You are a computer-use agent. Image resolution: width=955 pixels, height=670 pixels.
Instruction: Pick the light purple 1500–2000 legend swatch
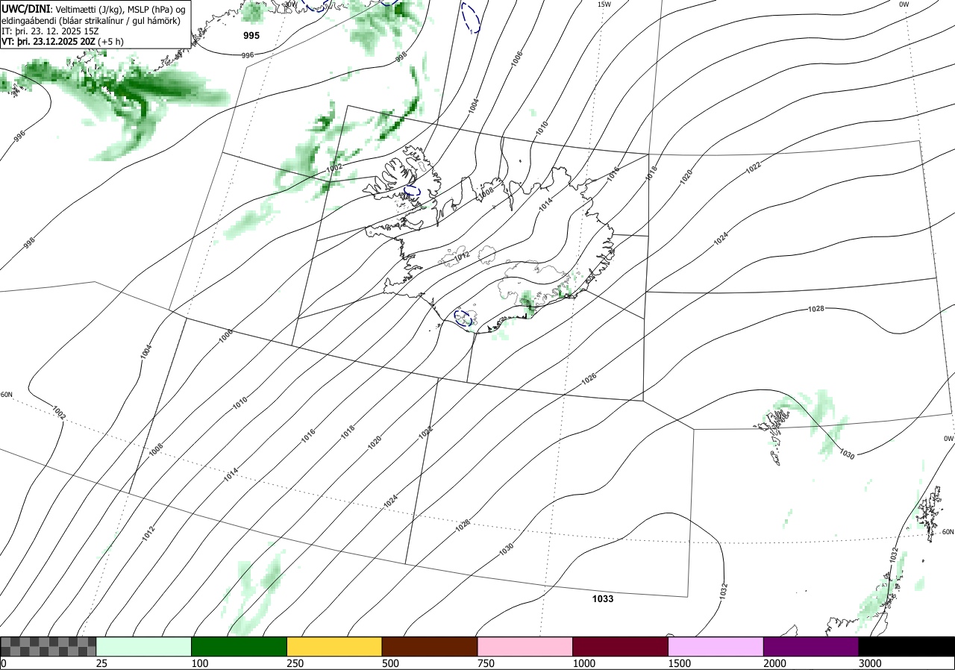point(716,646)
